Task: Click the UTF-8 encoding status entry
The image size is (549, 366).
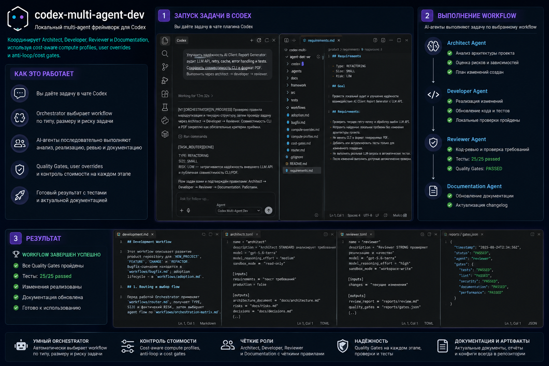Action: tap(368, 215)
